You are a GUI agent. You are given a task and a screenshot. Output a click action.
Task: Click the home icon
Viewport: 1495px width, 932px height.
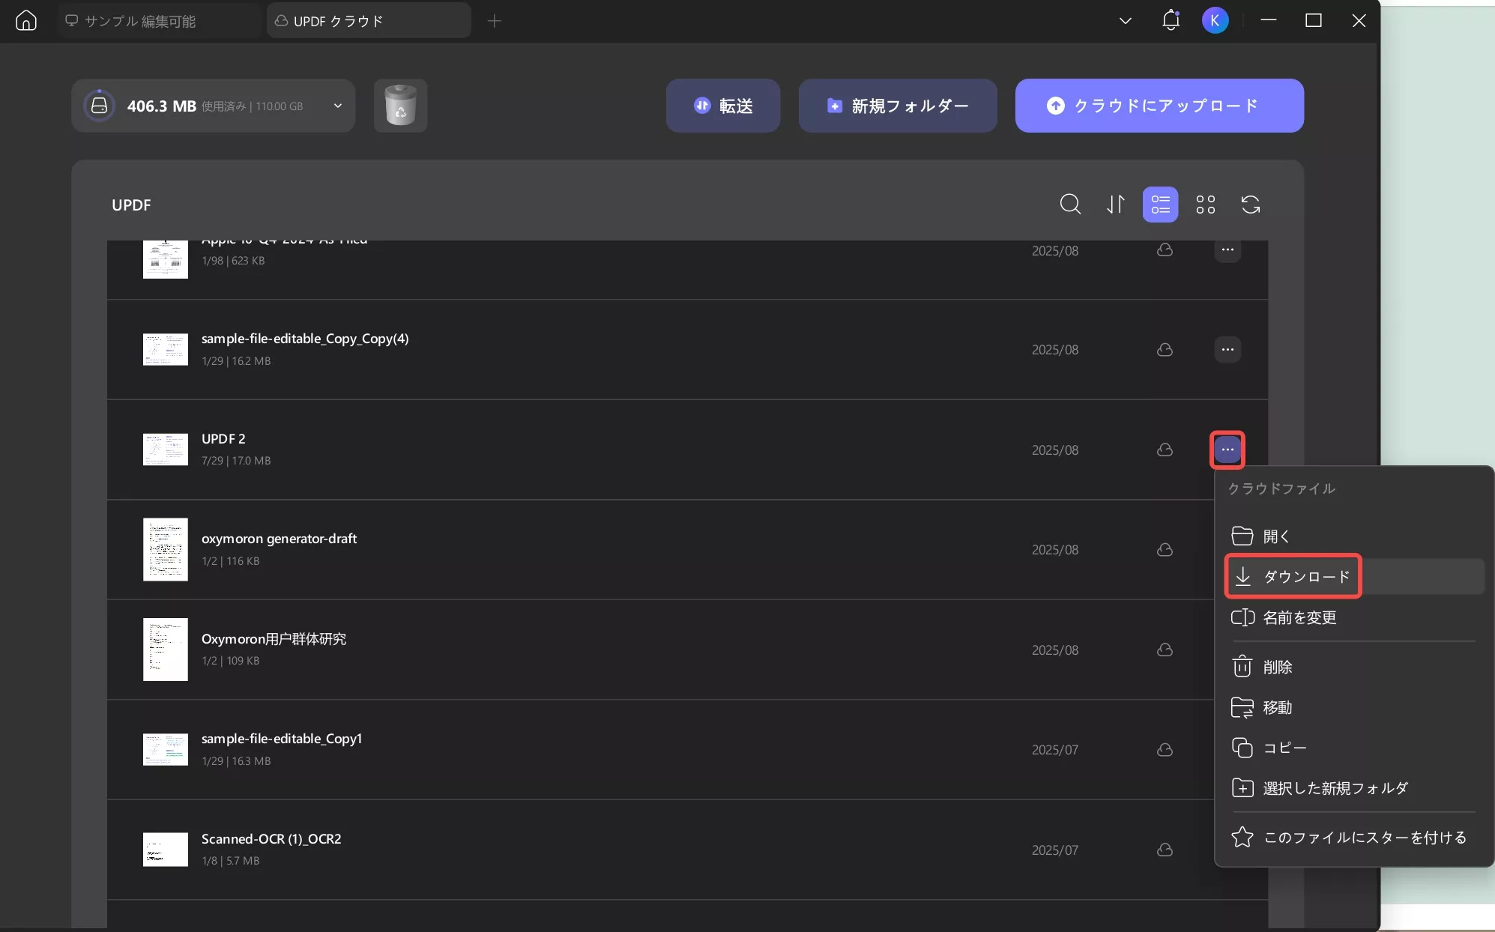point(26,21)
